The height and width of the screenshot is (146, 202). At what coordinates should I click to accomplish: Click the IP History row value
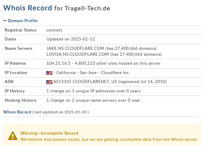point(93,91)
